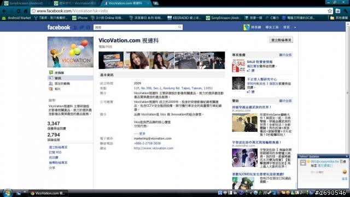The width and height of the screenshot is (350, 197).
Task: Open notifications globe icon in Facebook header
Action: (x=88, y=27)
